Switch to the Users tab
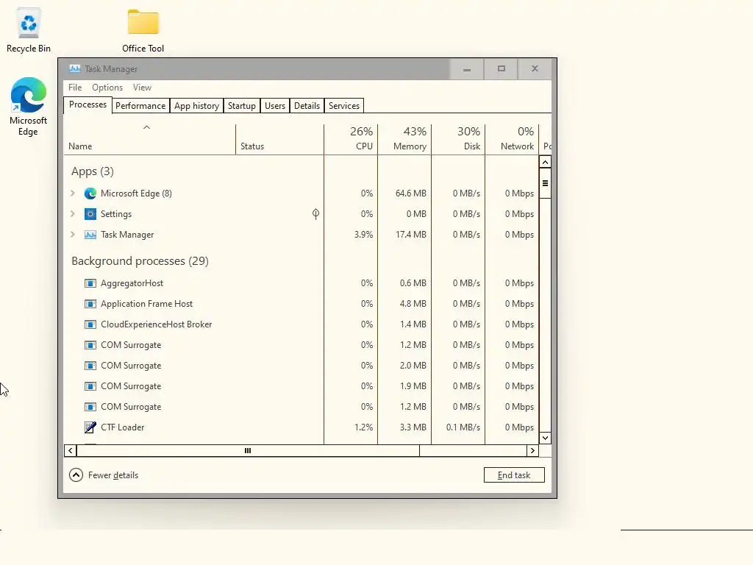The height and width of the screenshot is (565, 753). (x=275, y=106)
